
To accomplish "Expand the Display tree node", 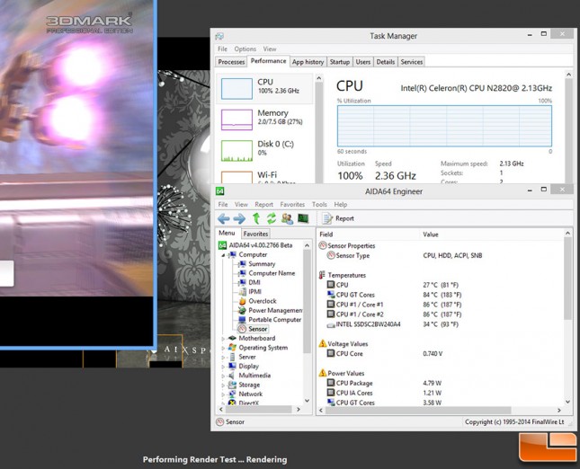I will [x=223, y=367].
